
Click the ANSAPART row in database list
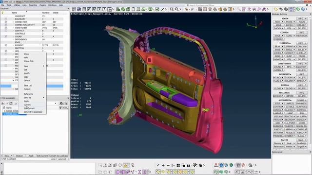point(32,16)
